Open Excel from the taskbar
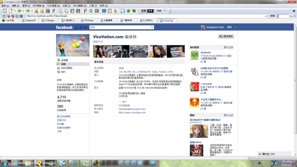 point(85,163)
